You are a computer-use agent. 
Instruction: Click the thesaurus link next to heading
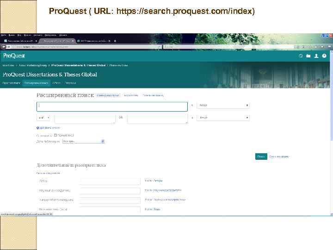[131, 95]
